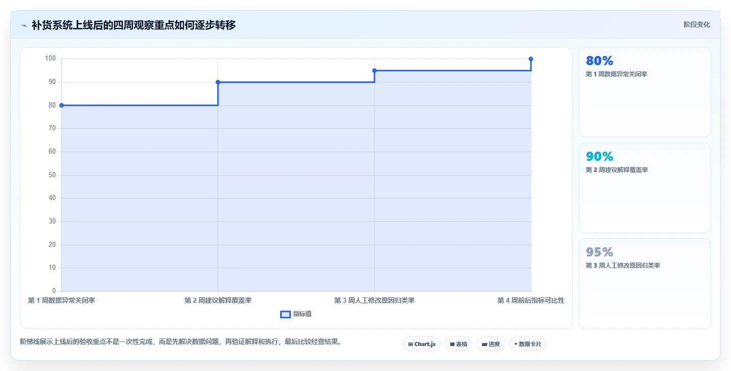Screen dimensions: 731x371
Task: Toggle the 指标值 legend item
Action: click(296, 315)
